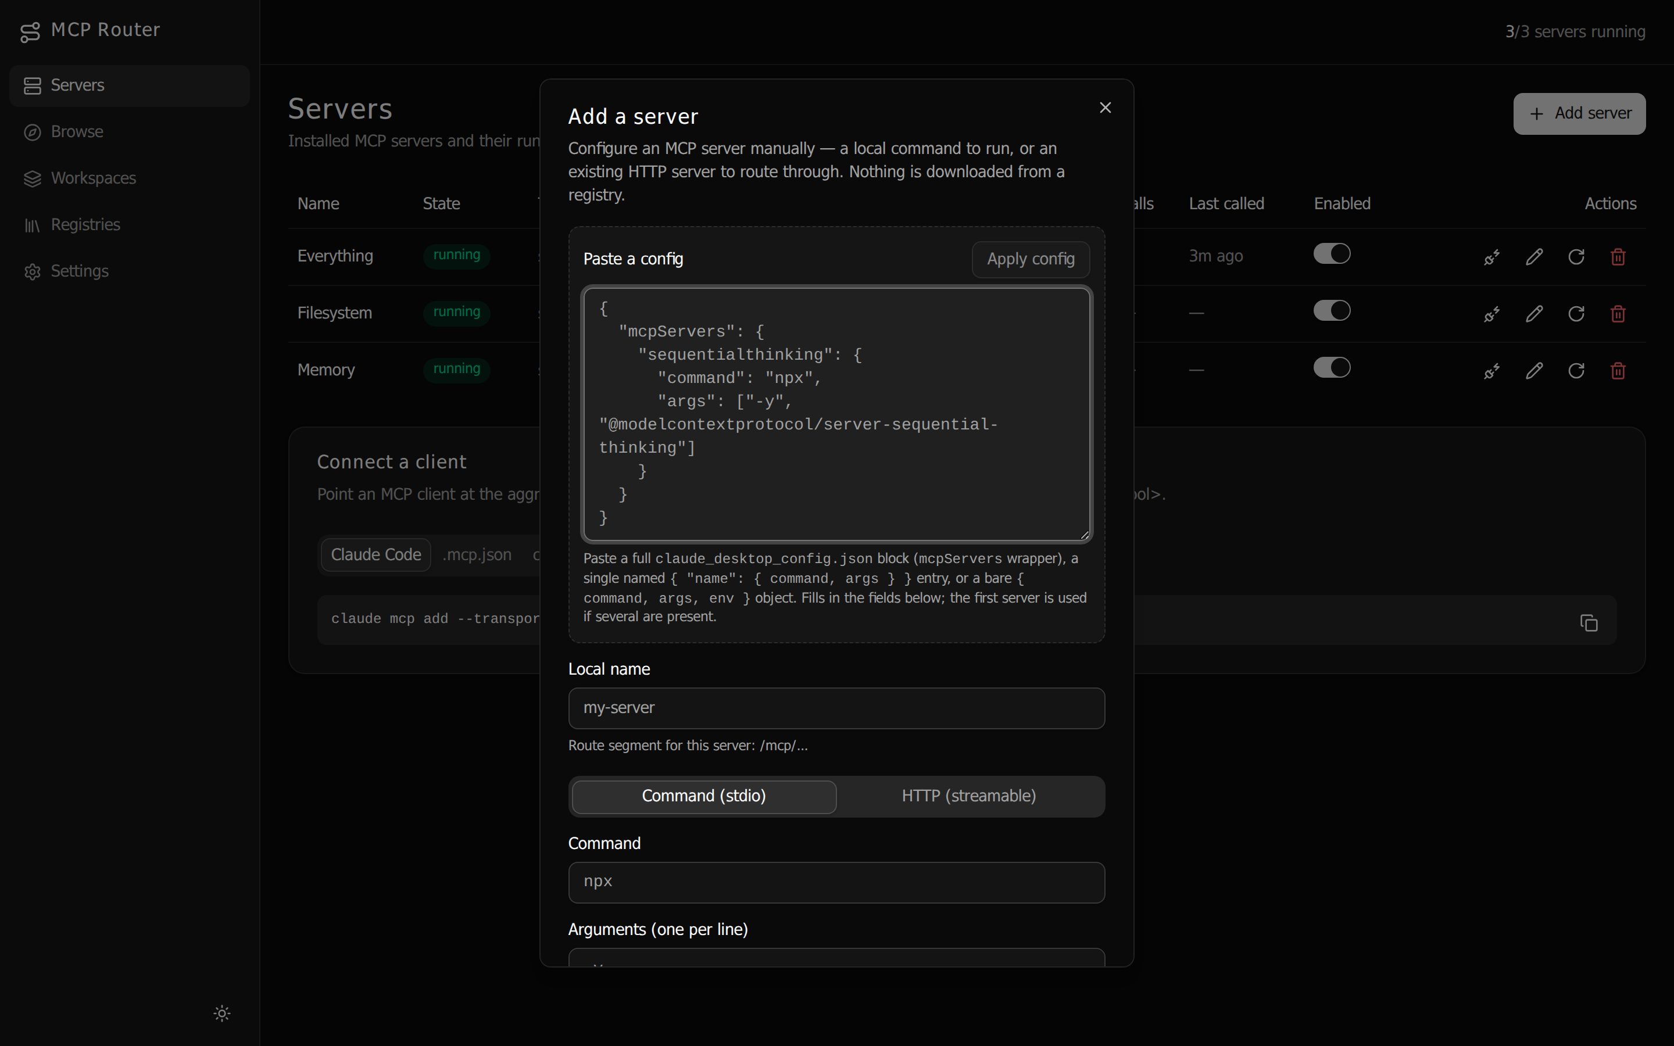Click the Memory server name

(x=326, y=370)
